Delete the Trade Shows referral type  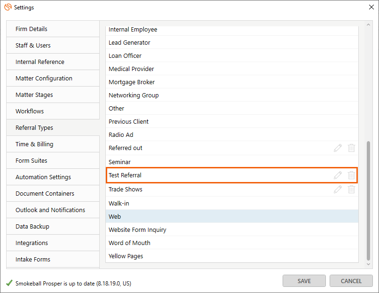click(x=351, y=189)
